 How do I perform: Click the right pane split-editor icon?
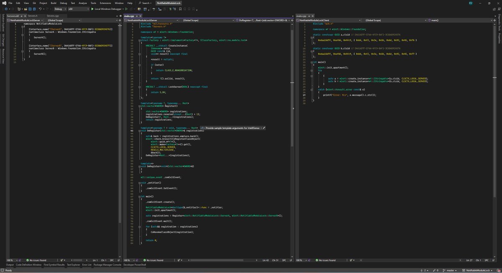click(494, 20)
